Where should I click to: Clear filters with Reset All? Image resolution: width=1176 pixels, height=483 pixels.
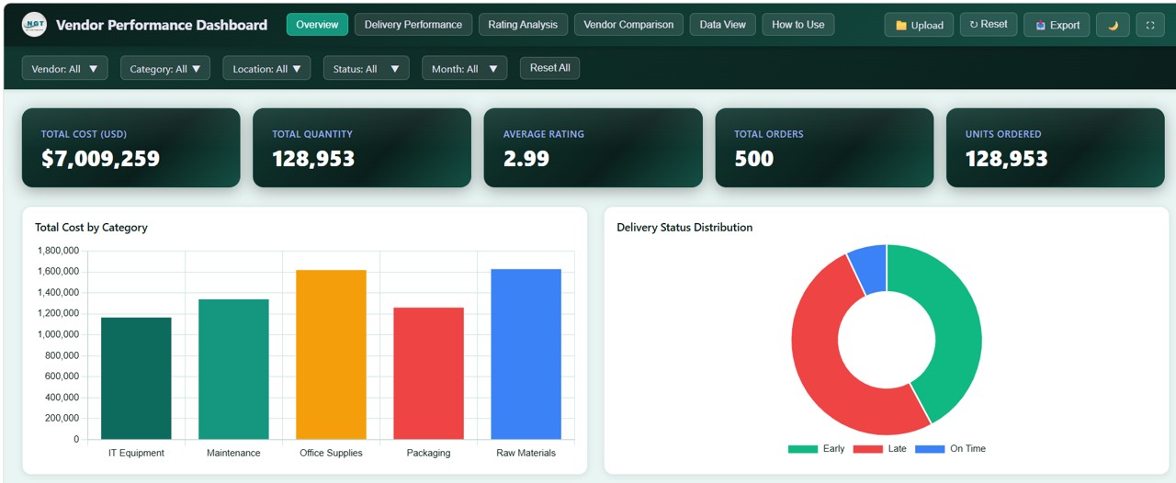pyautogui.click(x=550, y=68)
